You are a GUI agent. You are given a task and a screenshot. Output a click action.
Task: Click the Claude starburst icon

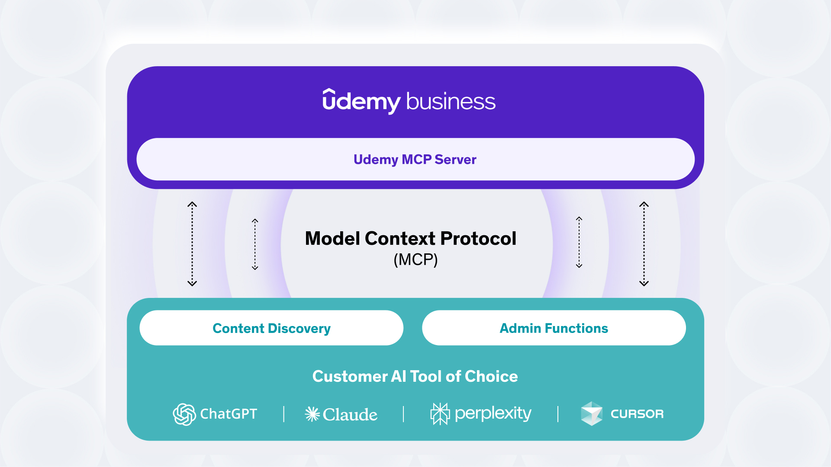[312, 414]
